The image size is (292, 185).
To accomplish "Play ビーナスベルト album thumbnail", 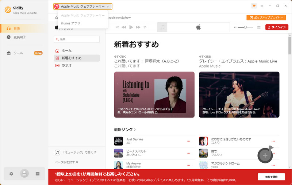I will (x=118, y=153).
